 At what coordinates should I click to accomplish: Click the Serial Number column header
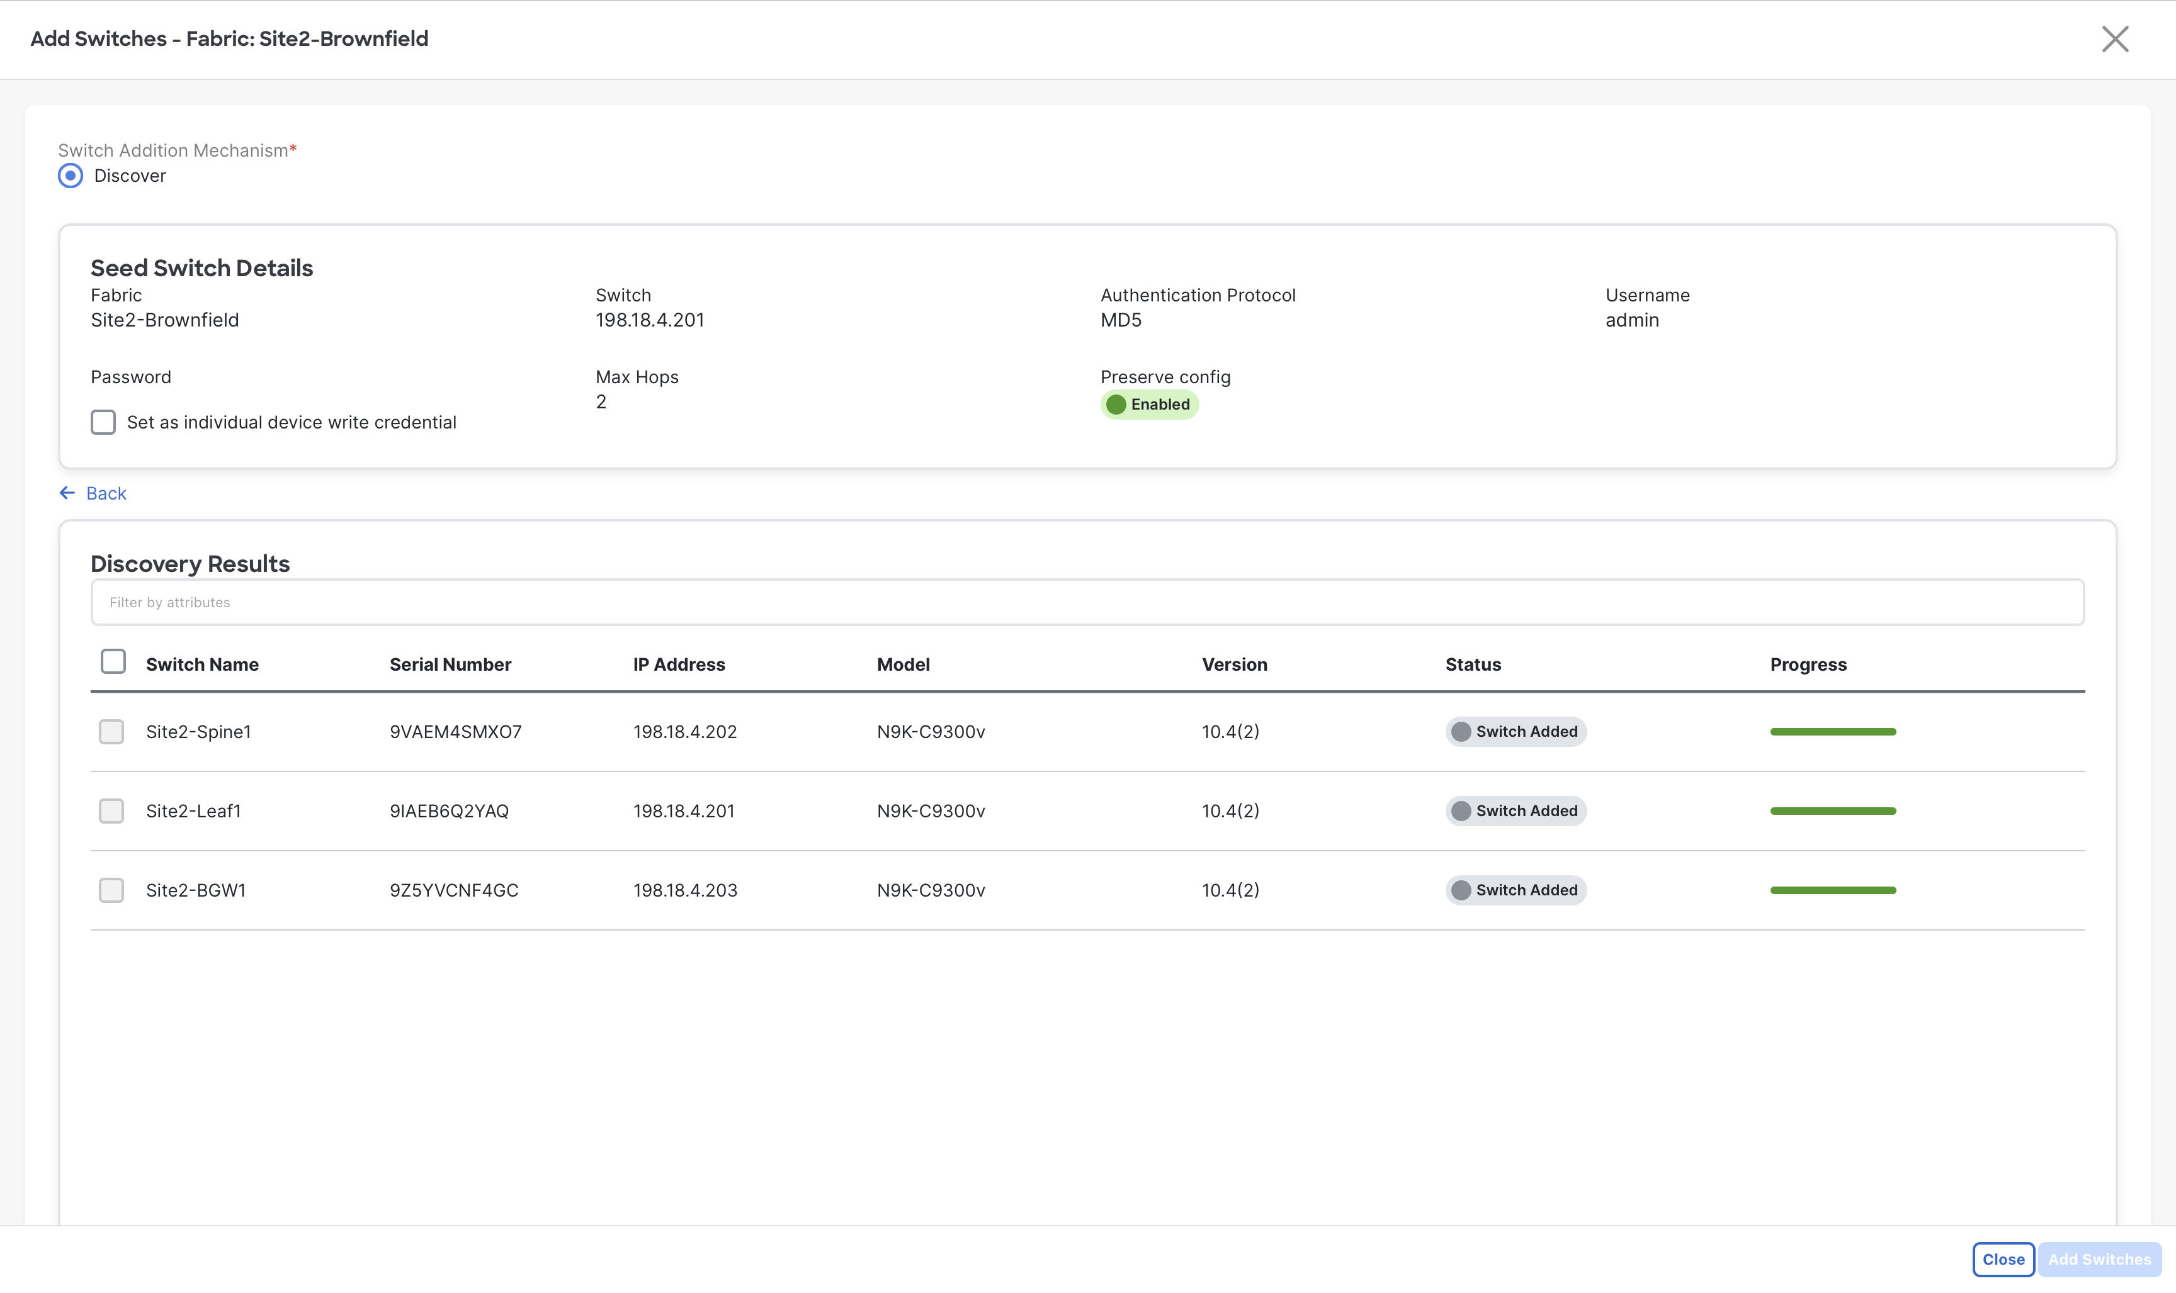(x=450, y=664)
